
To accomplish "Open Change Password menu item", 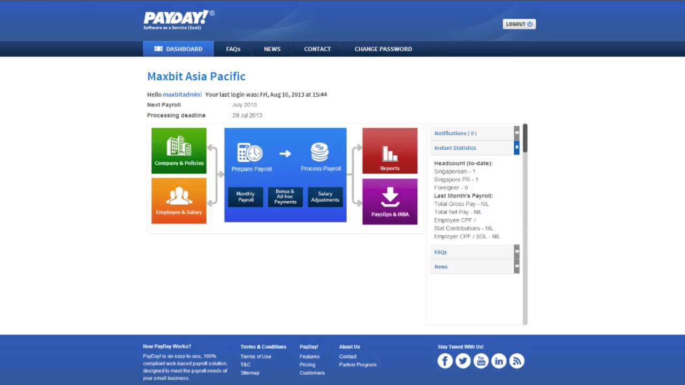I will [383, 49].
